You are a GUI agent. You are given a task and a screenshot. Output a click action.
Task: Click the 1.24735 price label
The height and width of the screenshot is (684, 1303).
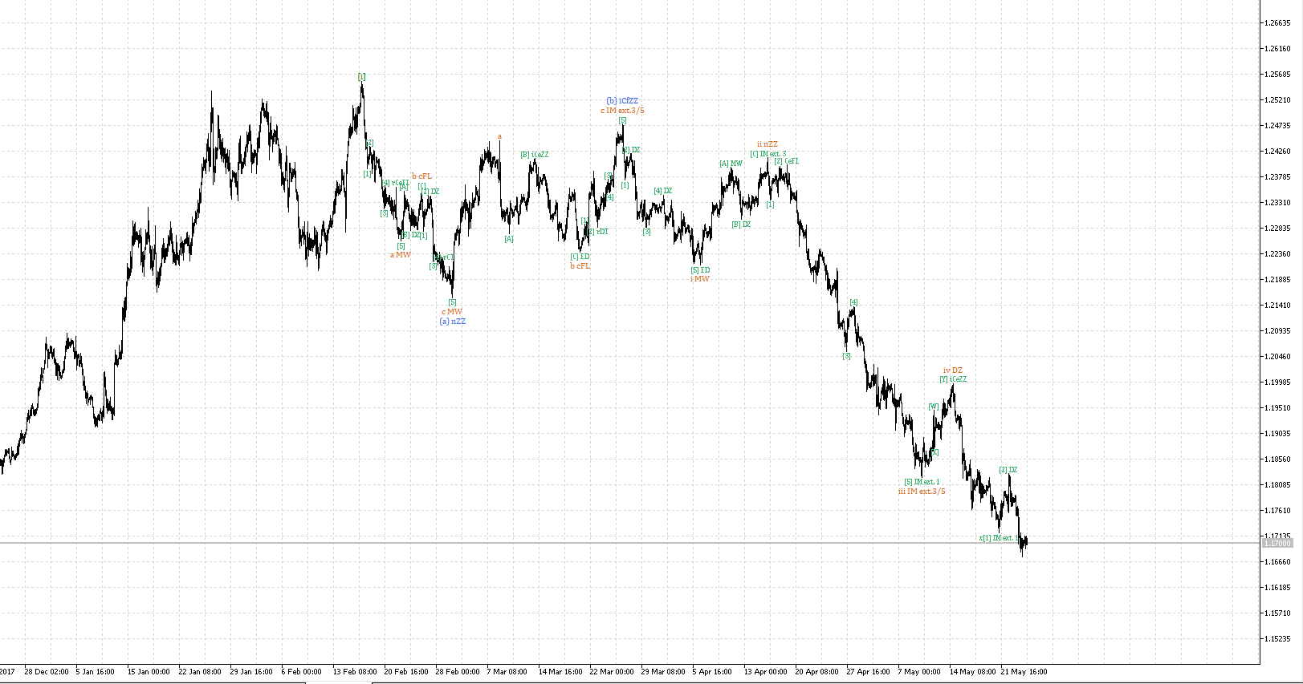coord(1277,126)
